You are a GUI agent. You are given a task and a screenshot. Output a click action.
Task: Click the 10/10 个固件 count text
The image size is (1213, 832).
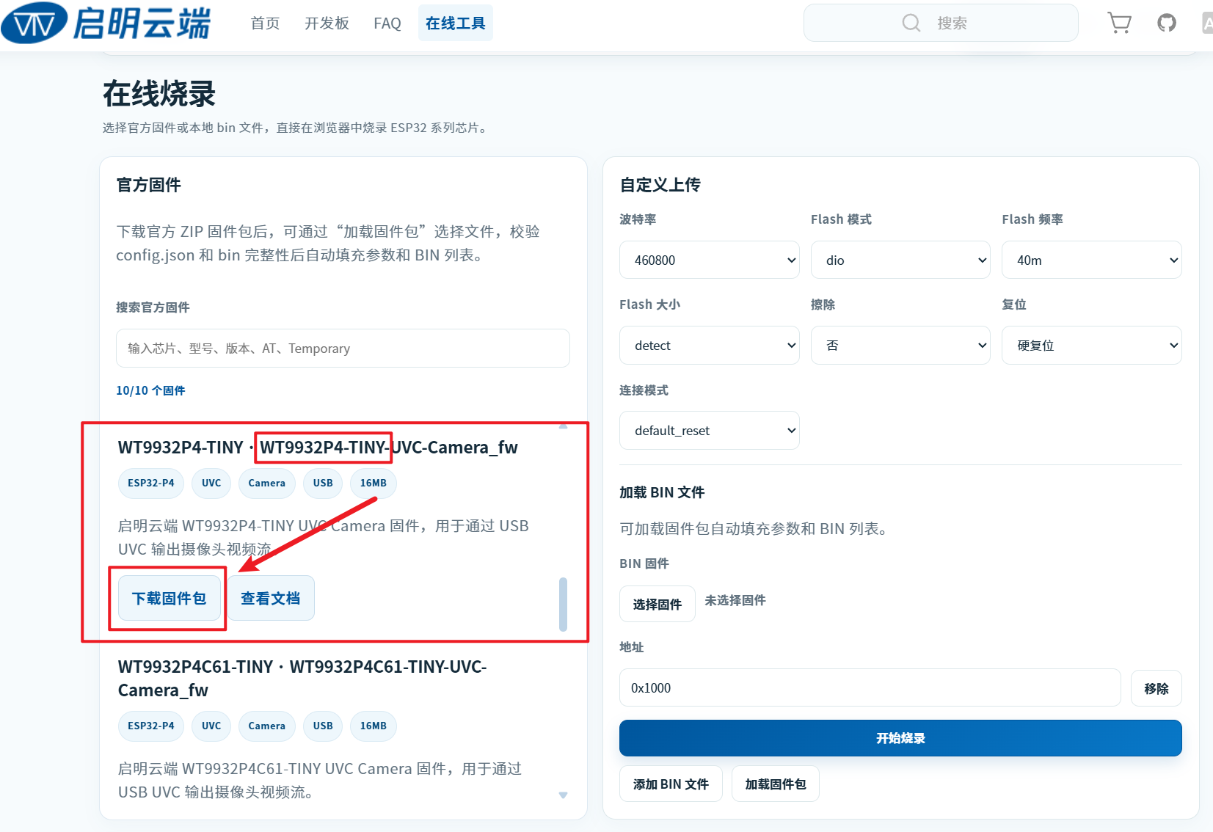pos(150,390)
